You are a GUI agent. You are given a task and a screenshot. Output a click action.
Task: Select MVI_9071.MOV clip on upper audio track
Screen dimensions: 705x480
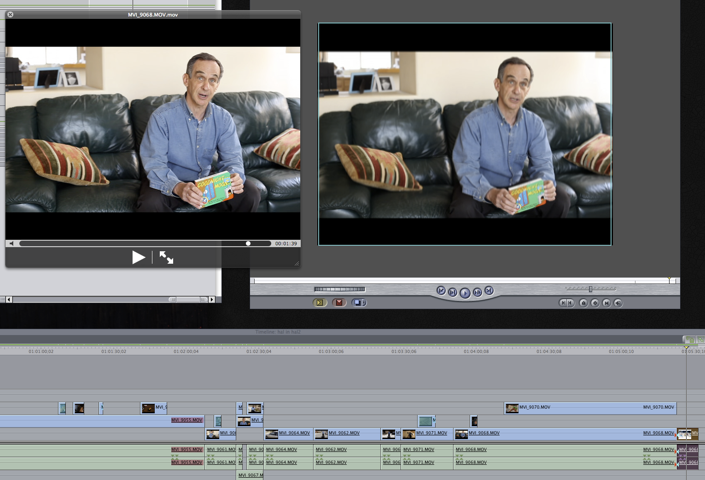(427, 450)
